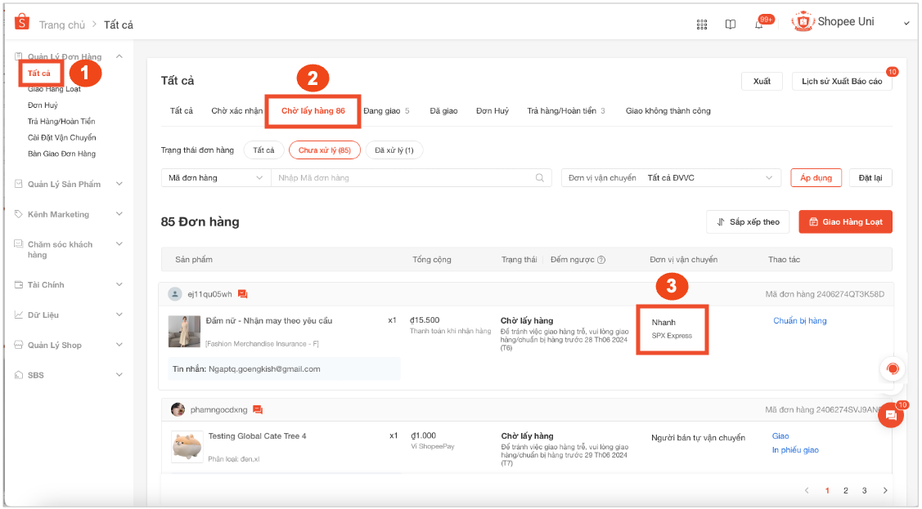Click the Shopee logo in the top left

click(20, 20)
